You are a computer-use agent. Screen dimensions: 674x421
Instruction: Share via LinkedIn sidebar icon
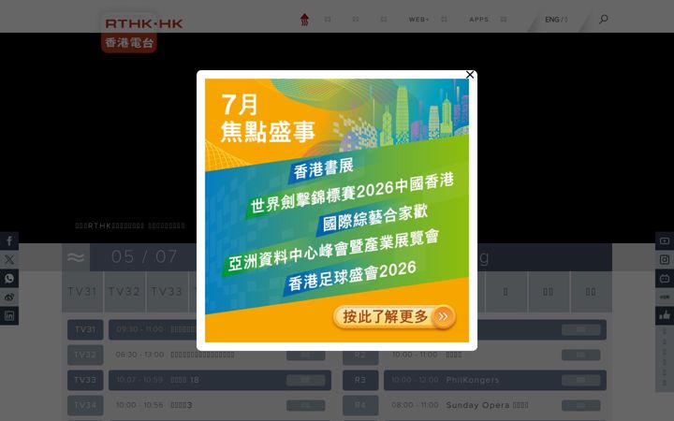pos(9,316)
